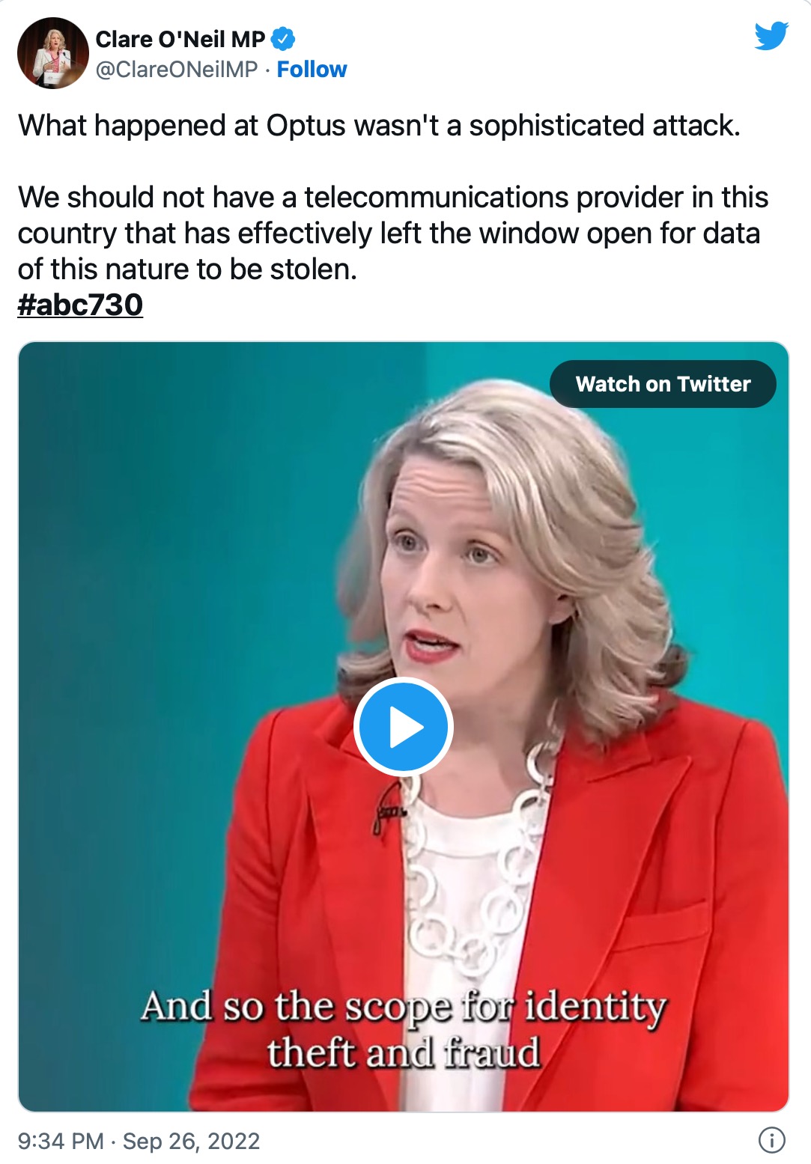Click the tweet's first sentence about Optus
Viewport: 811px width, 1164px height.
(x=379, y=126)
